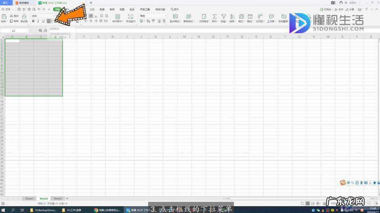Viewport: 380px width, 213px height.
Task: Click column header F
Action: (x=84, y=37)
